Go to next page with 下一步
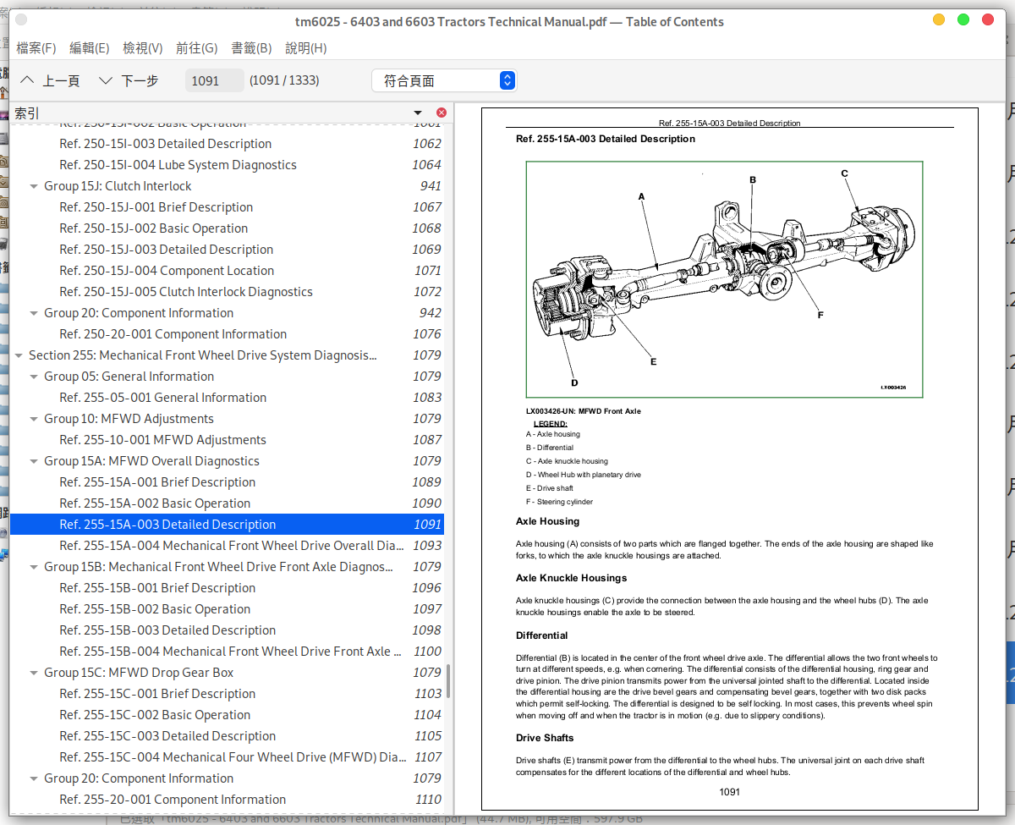 coord(129,80)
